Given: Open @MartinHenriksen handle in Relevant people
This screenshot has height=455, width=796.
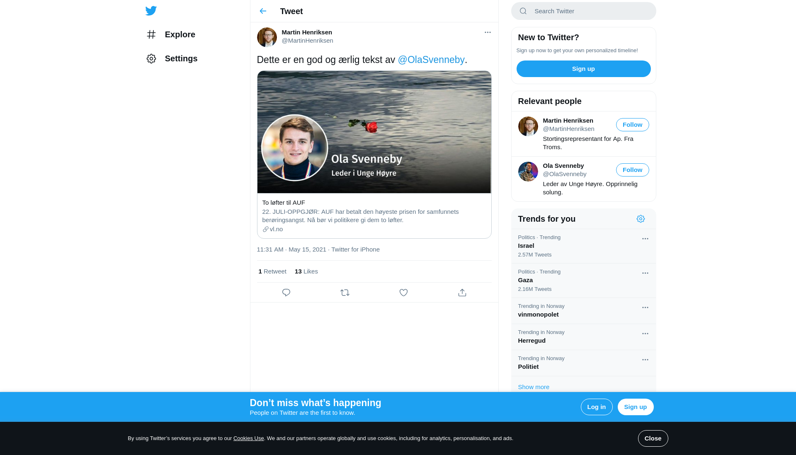Looking at the screenshot, I should [x=569, y=129].
